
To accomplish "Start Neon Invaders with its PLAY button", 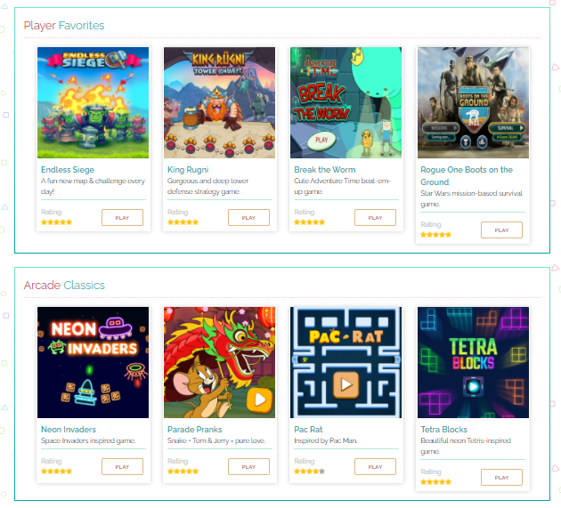I will click(122, 466).
